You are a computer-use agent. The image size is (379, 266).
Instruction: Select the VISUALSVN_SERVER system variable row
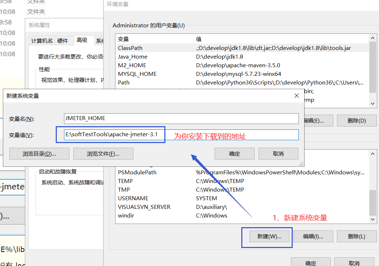click(x=243, y=207)
